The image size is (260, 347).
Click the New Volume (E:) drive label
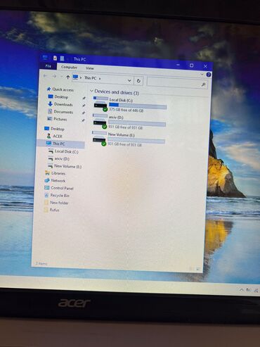tap(122, 135)
